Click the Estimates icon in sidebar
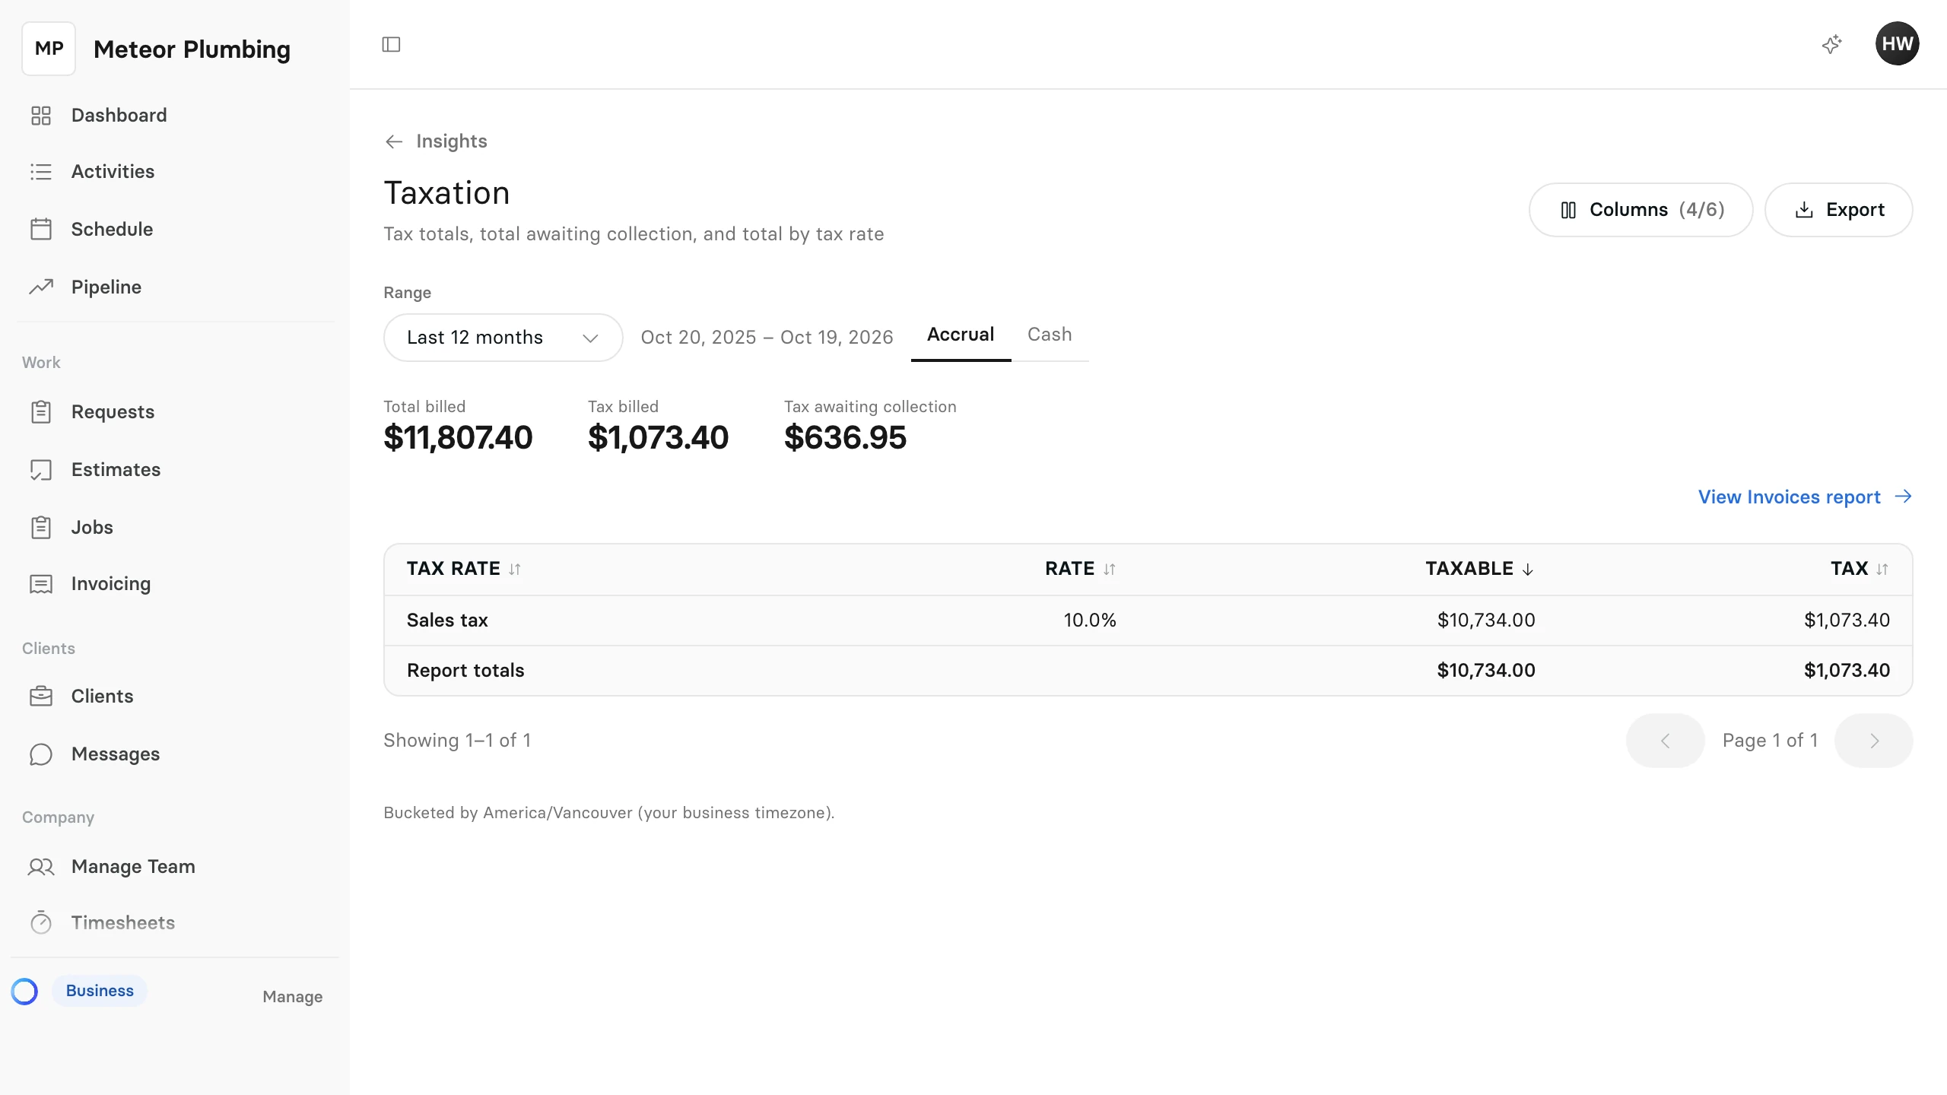Viewport: 1947px width, 1095px height. pos(41,470)
